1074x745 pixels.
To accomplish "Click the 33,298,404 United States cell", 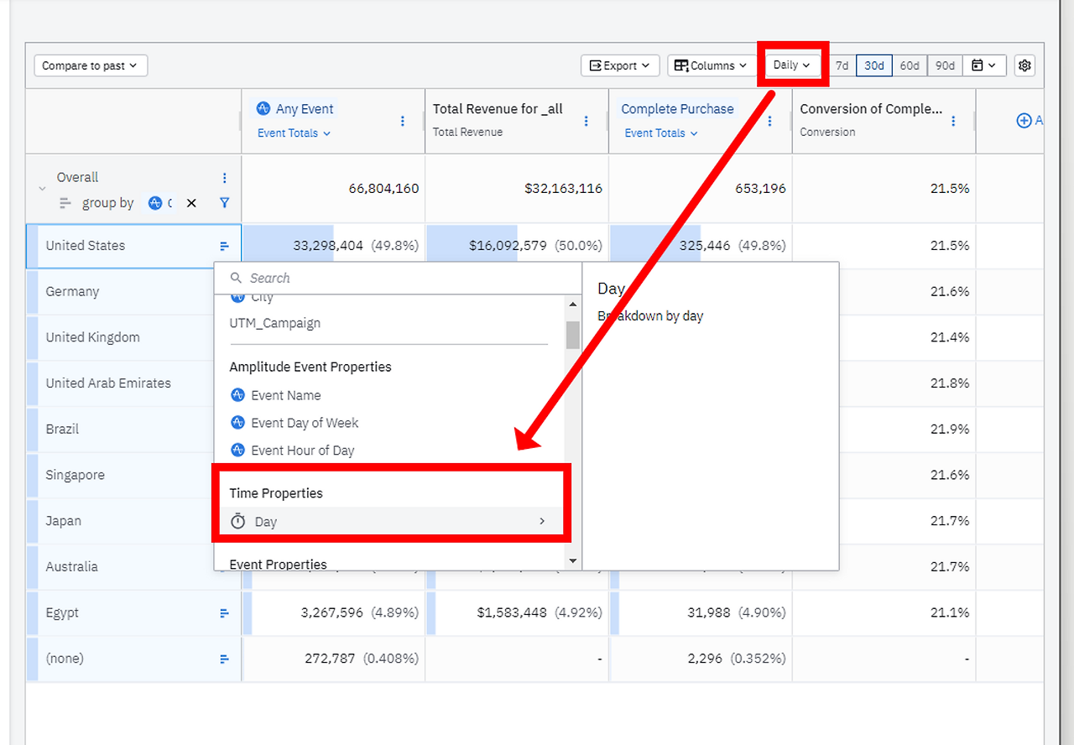I will (334, 246).
